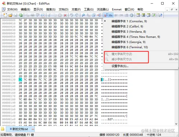Click the yellow folder icon beside document tabs
This screenshot has width=179, height=137.
(3, 129)
